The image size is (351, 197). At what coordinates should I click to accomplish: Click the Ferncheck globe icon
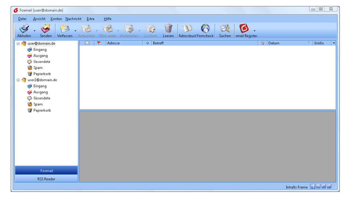tap(205, 29)
